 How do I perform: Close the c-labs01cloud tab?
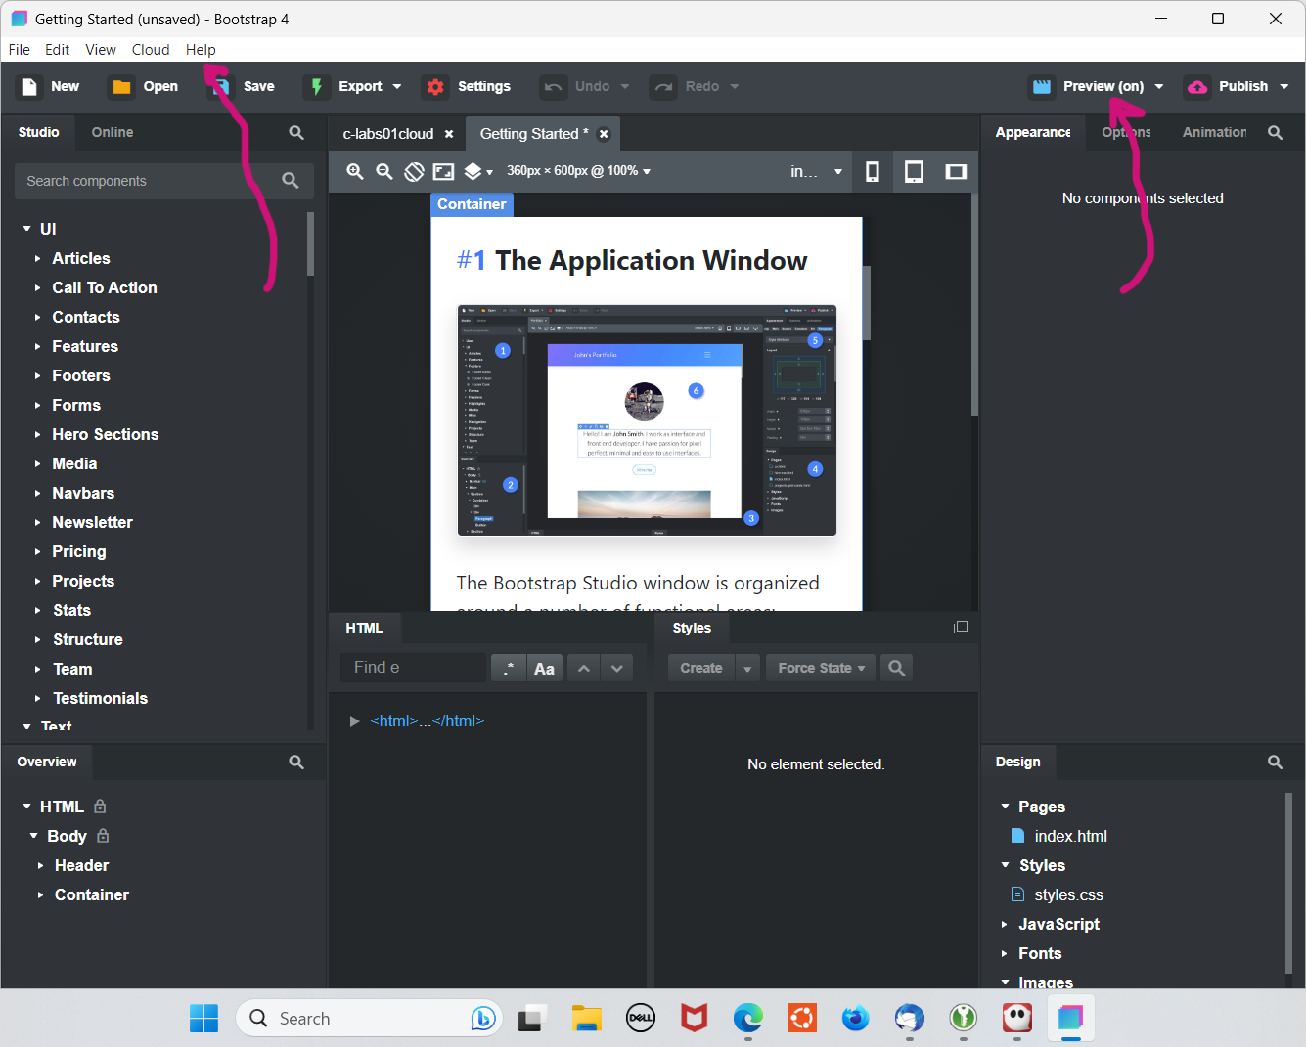[449, 134]
